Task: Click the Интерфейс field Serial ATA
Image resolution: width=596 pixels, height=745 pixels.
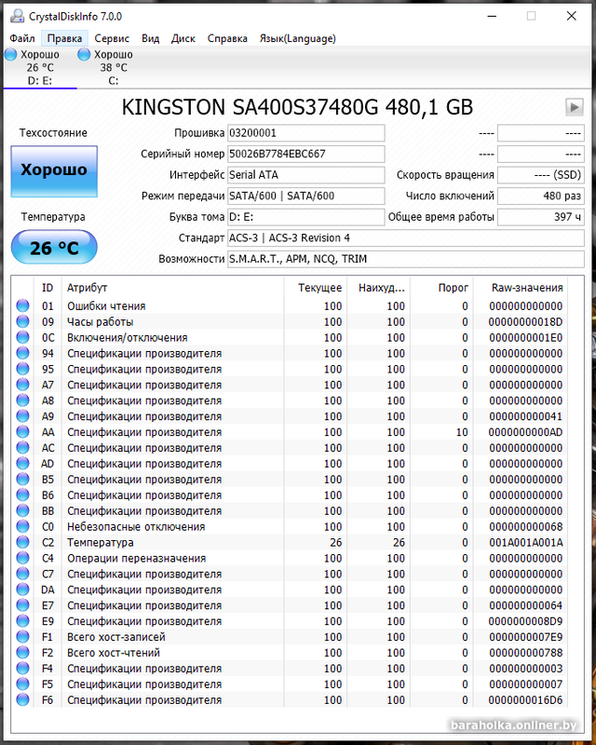Action: point(306,175)
